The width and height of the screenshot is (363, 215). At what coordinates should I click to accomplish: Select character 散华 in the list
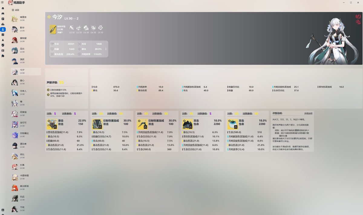(26, 29)
